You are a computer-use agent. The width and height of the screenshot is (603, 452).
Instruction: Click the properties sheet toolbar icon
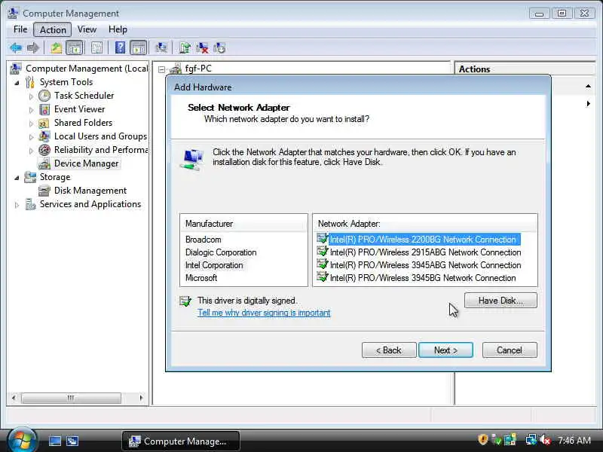tap(97, 47)
